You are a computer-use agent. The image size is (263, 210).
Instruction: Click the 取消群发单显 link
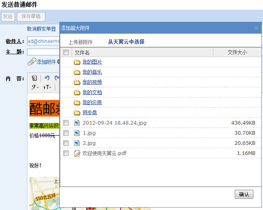41,29
